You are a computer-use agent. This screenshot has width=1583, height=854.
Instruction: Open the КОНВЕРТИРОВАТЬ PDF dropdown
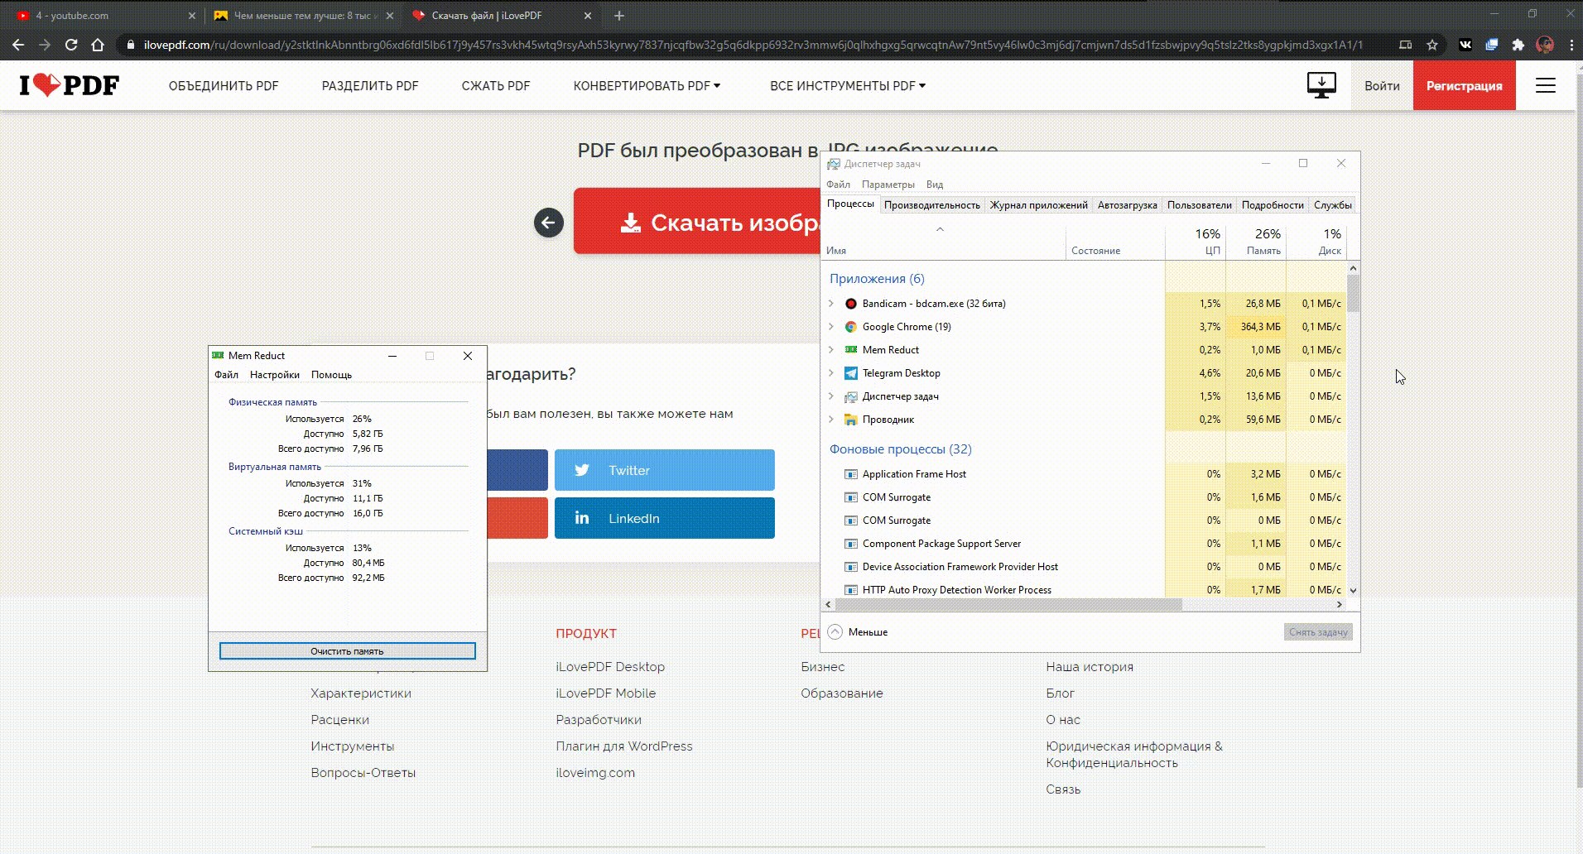(647, 85)
